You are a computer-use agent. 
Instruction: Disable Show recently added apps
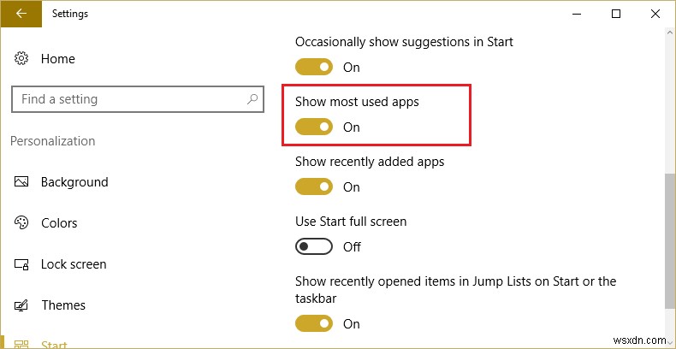[x=313, y=187]
